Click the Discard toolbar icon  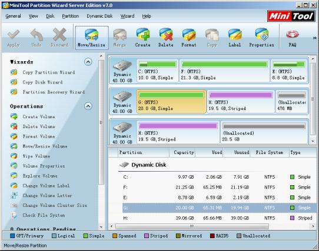click(59, 38)
